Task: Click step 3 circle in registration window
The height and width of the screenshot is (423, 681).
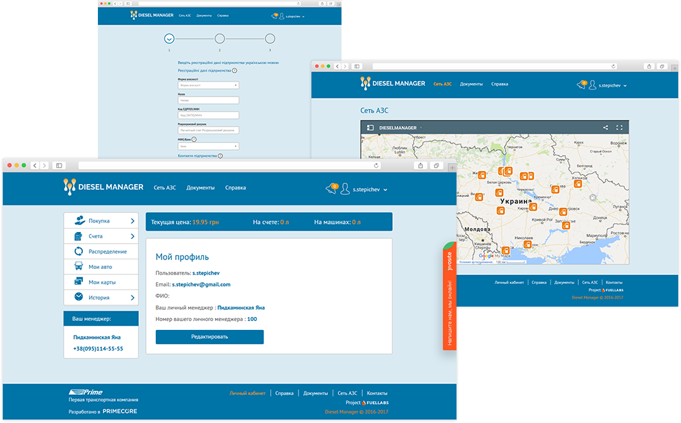Action: (x=270, y=38)
